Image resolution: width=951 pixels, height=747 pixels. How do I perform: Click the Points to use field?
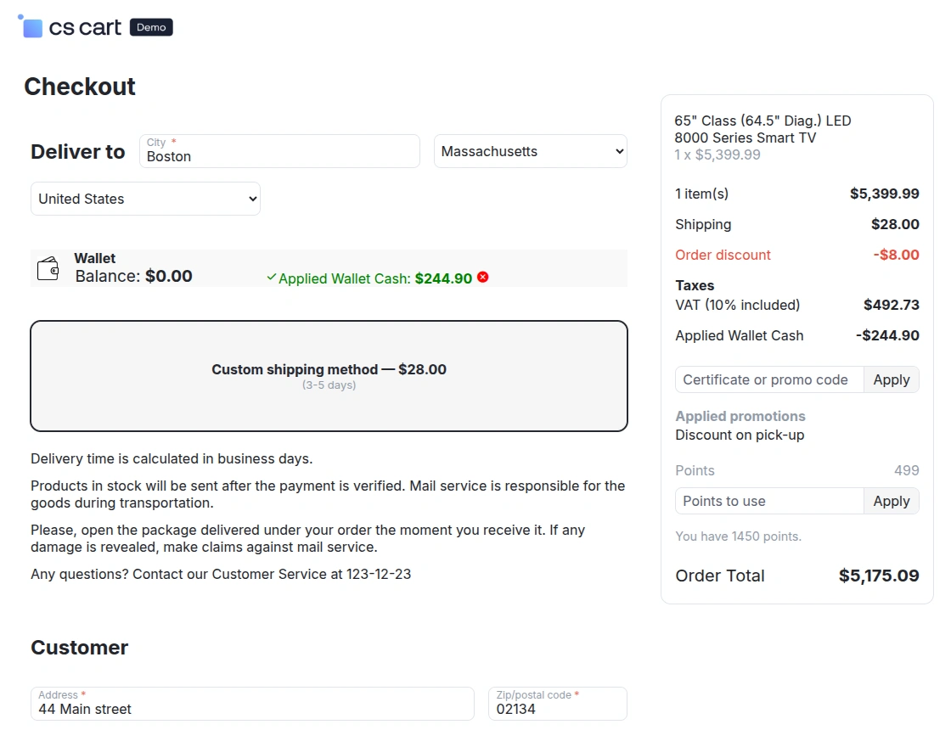[769, 501]
